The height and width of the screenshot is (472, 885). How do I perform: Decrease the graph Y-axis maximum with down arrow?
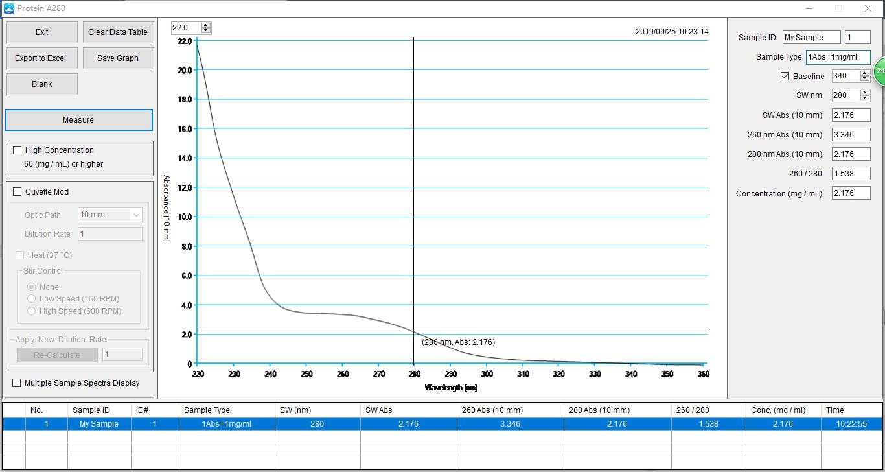(206, 30)
